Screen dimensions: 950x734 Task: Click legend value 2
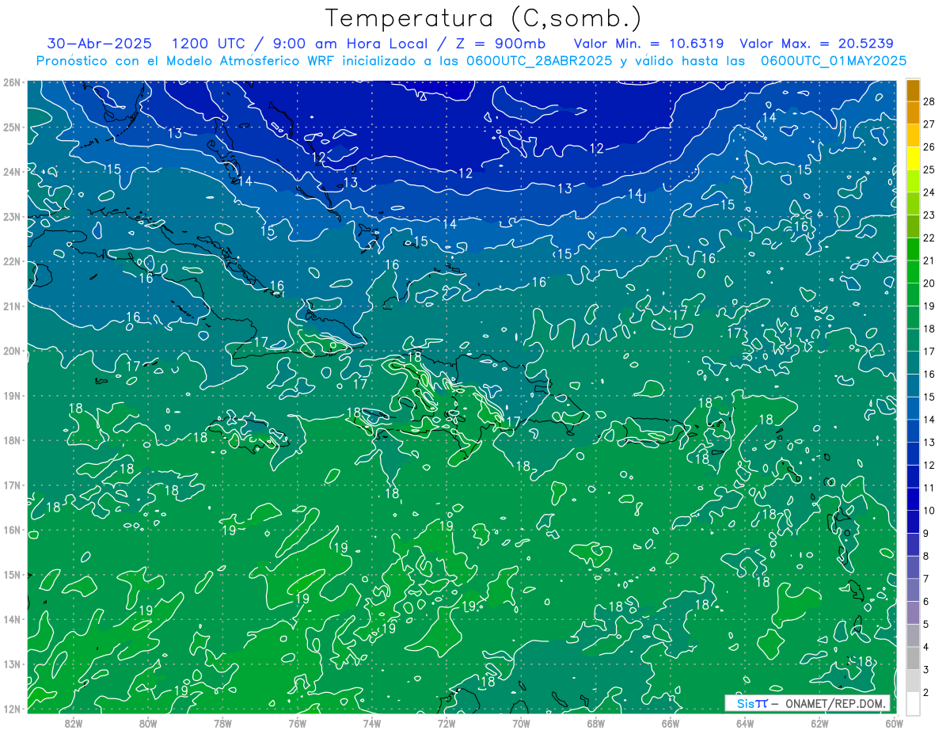point(926,692)
